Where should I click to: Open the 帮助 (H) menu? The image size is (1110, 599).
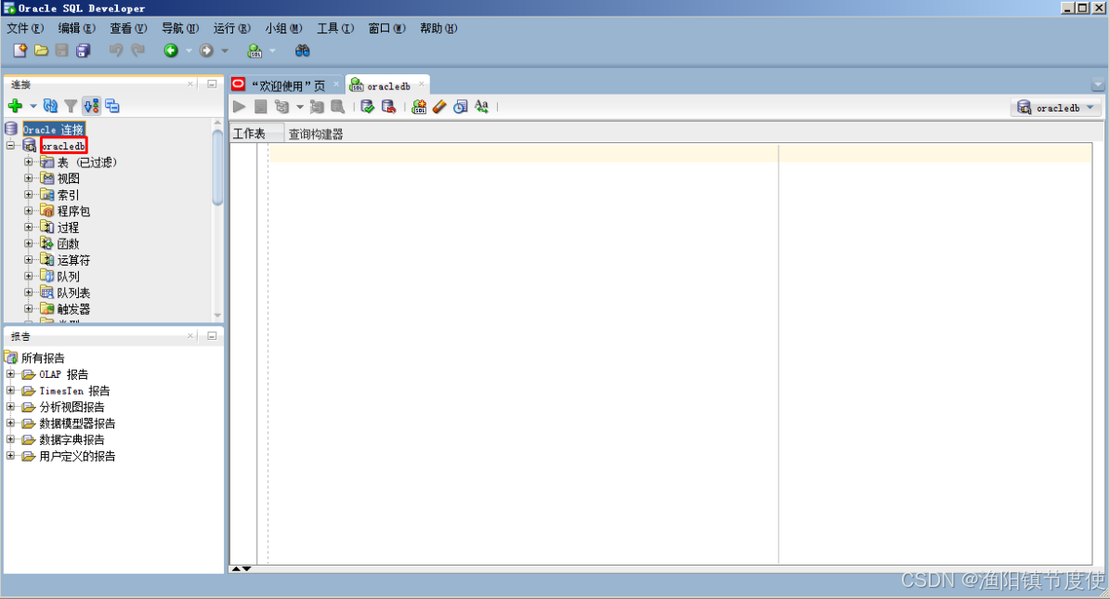click(x=438, y=28)
